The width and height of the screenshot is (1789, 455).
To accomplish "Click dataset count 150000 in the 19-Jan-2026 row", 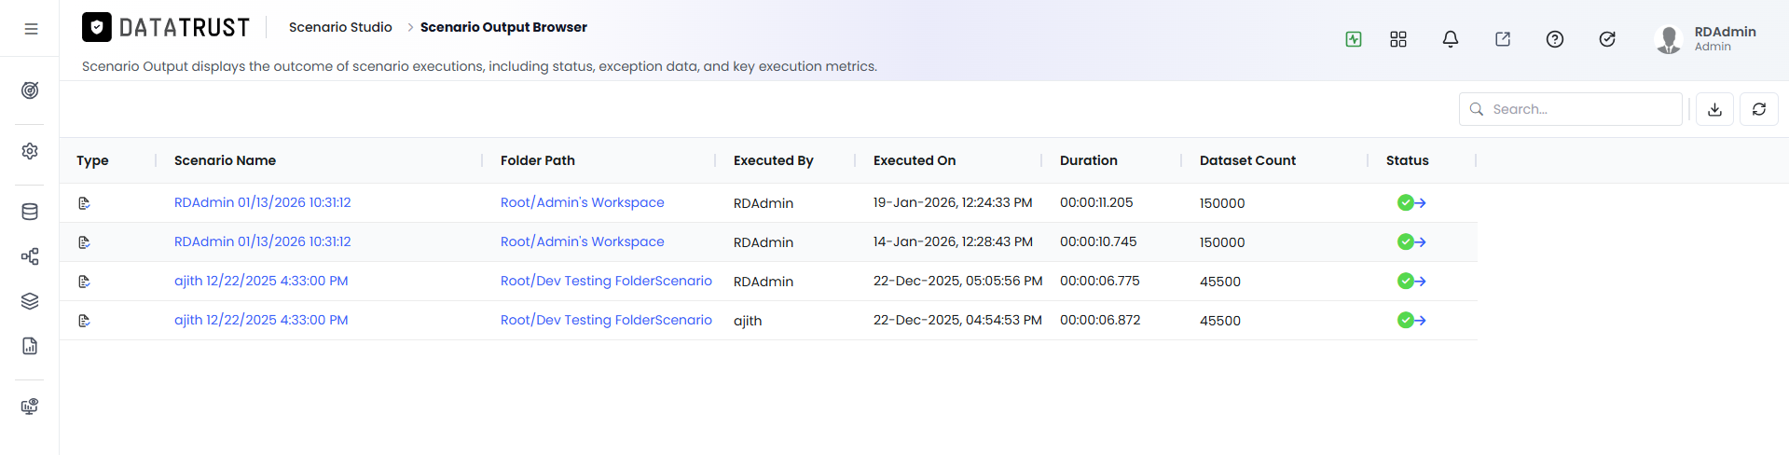I will (x=1222, y=203).
